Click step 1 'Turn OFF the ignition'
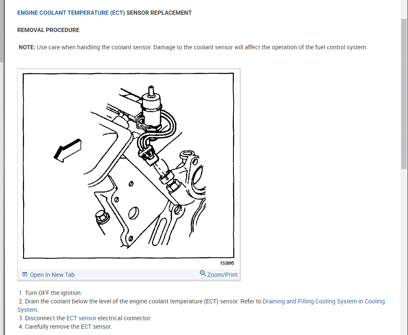 pyautogui.click(x=50, y=293)
